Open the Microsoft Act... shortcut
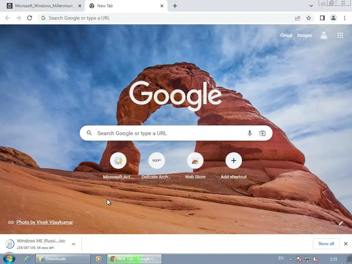 (x=118, y=166)
